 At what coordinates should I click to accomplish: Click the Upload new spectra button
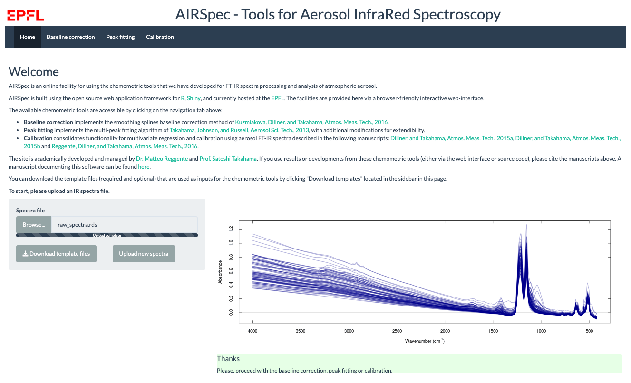coord(144,254)
